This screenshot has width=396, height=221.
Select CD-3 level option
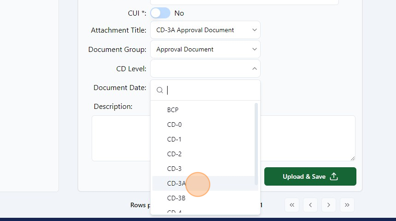pyautogui.click(x=174, y=169)
